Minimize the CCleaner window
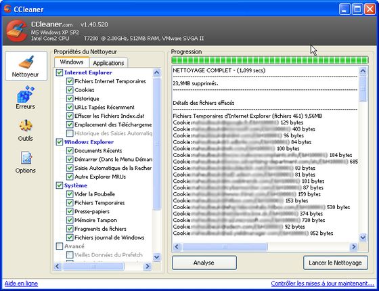379x291 pixels. pyautogui.click(x=344, y=9)
